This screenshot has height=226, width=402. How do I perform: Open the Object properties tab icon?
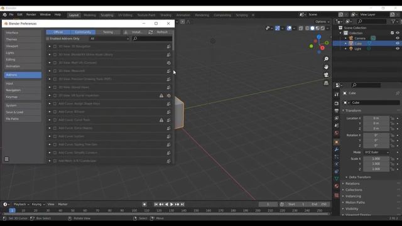(337, 143)
